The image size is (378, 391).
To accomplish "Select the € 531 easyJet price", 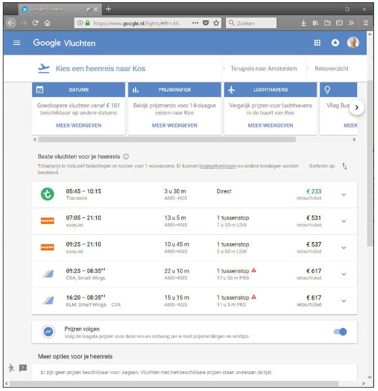I will 314,218.
